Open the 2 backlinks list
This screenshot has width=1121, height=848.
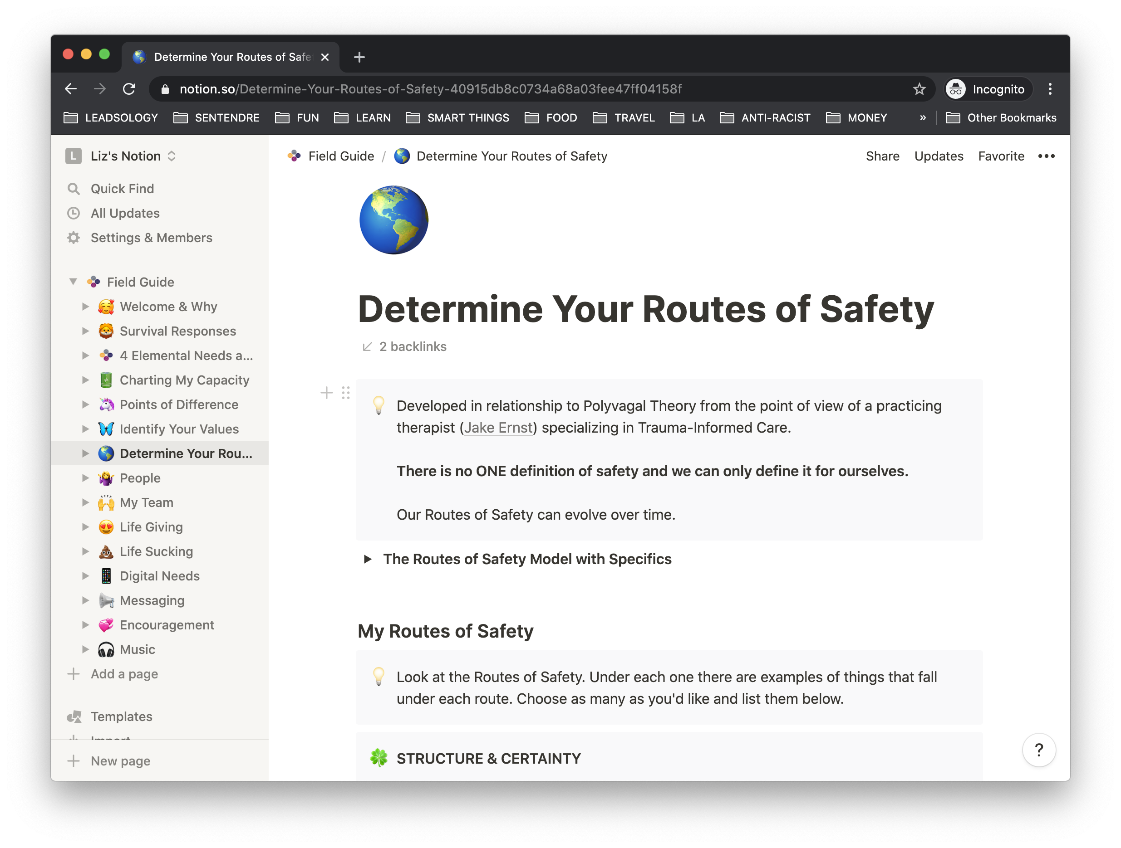(x=412, y=347)
